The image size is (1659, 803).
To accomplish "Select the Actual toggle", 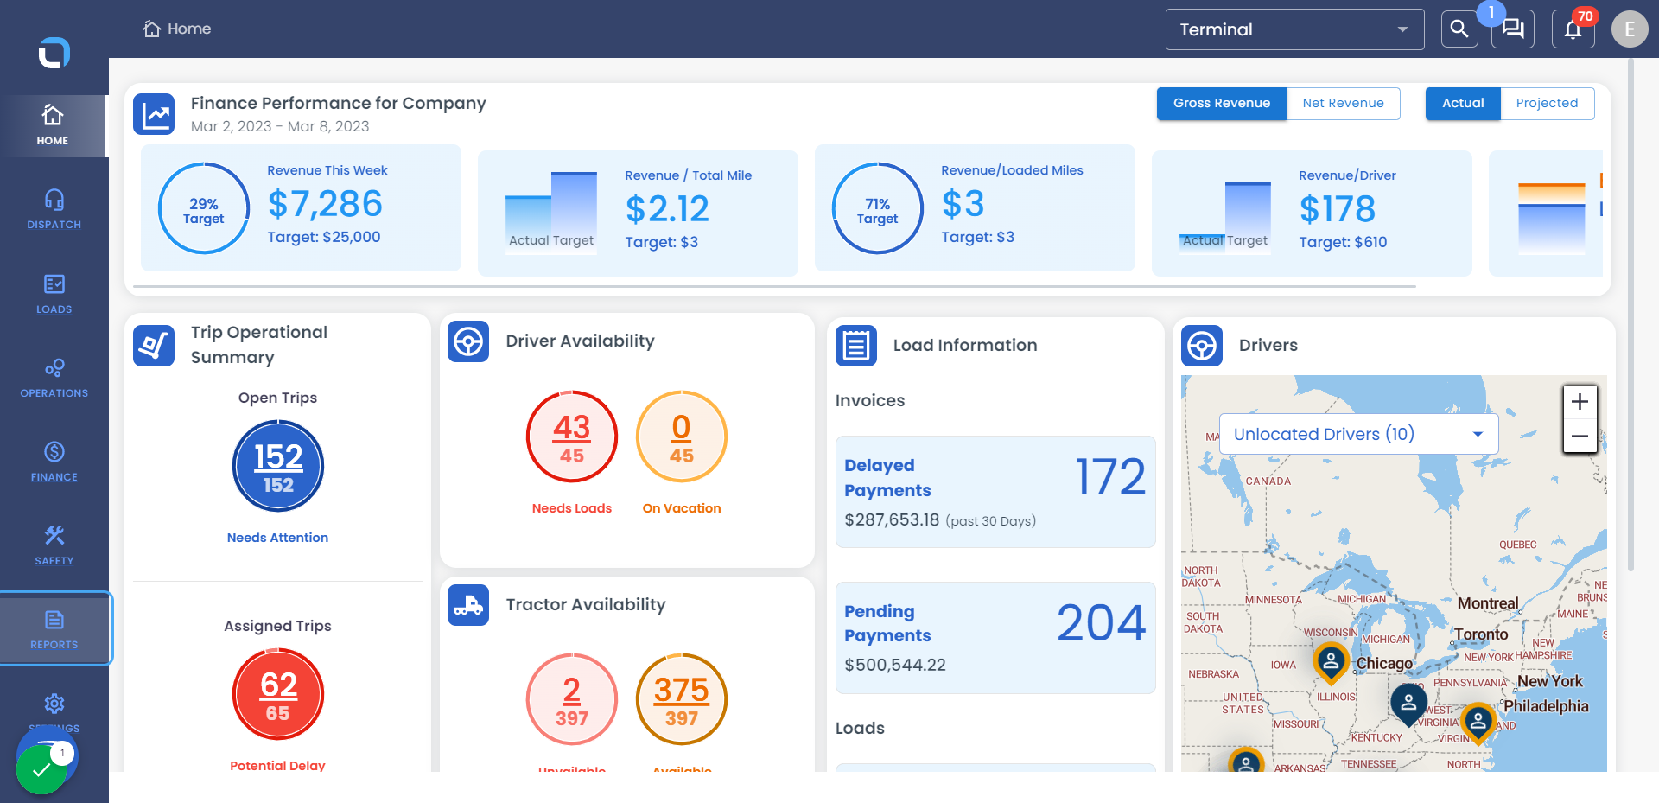I will tap(1463, 103).
